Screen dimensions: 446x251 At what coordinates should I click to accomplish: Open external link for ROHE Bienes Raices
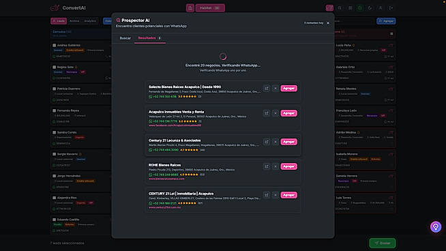tap(267, 166)
